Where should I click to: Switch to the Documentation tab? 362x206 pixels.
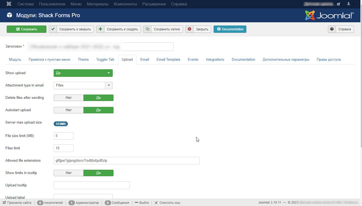(x=243, y=60)
